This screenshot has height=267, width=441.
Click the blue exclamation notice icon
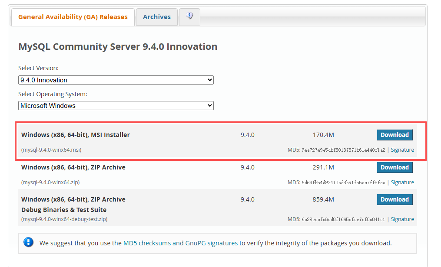point(28,242)
